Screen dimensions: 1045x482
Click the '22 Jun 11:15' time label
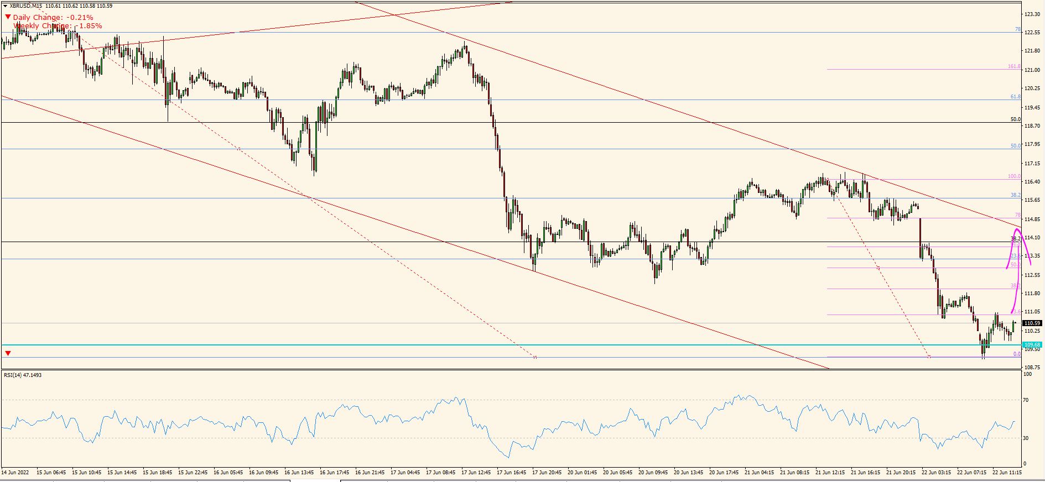pos(1007,473)
